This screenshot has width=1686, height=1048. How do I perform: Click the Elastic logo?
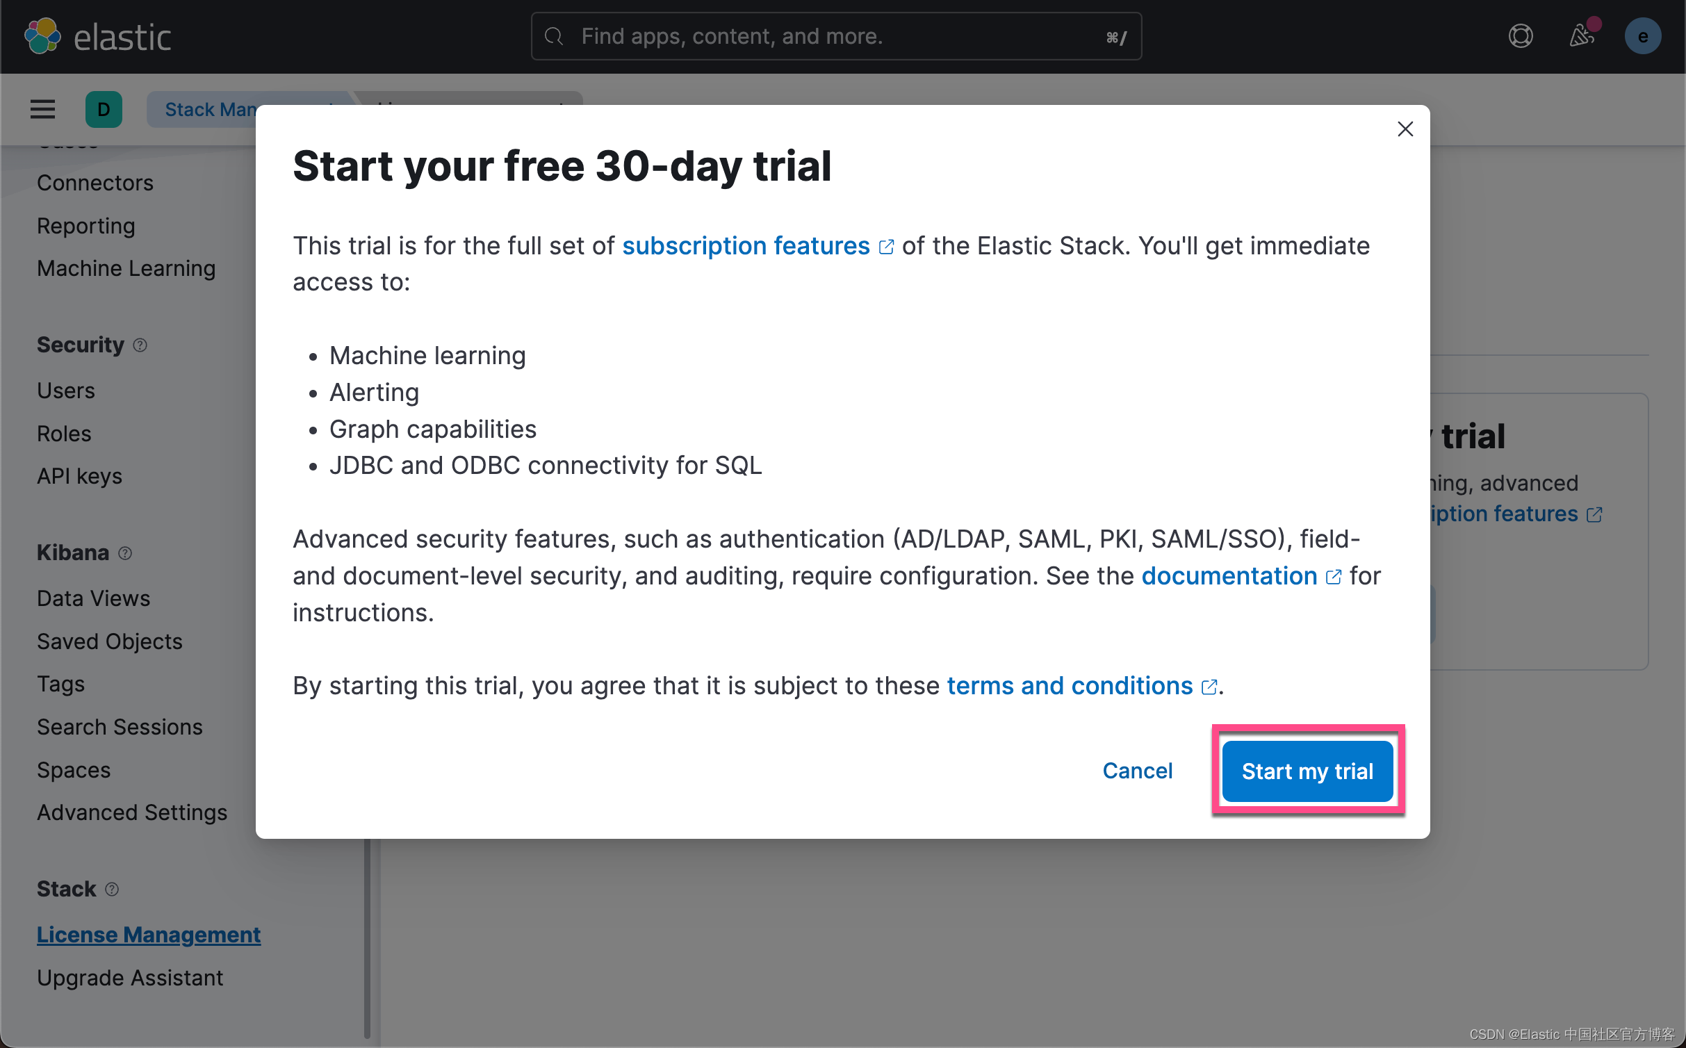coord(97,36)
